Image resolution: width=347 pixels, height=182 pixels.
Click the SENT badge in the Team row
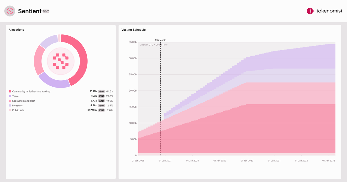(x=101, y=96)
